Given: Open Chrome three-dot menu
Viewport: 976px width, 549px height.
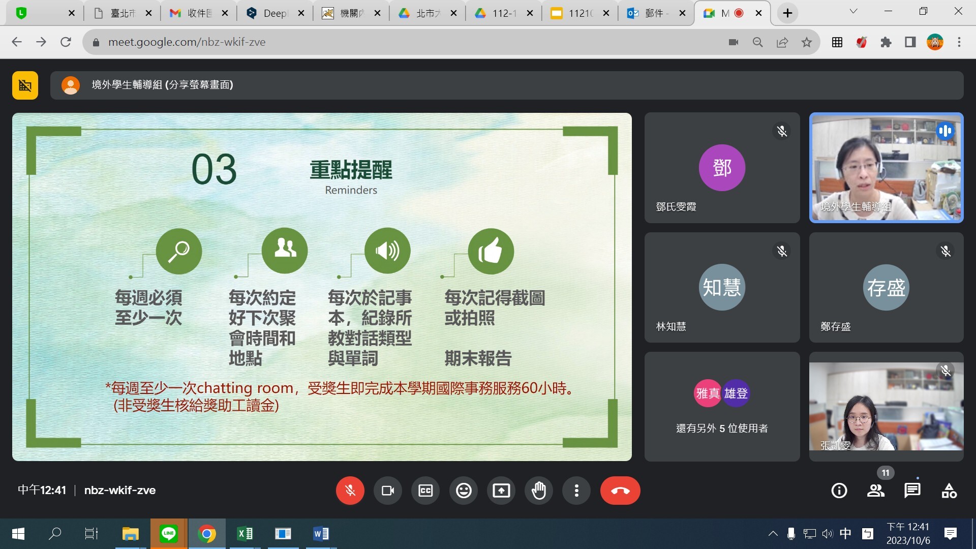Looking at the screenshot, I should click(959, 42).
